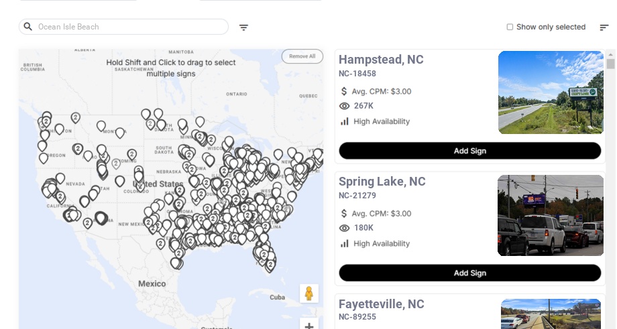Click the Street View pegman icon

(308, 293)
